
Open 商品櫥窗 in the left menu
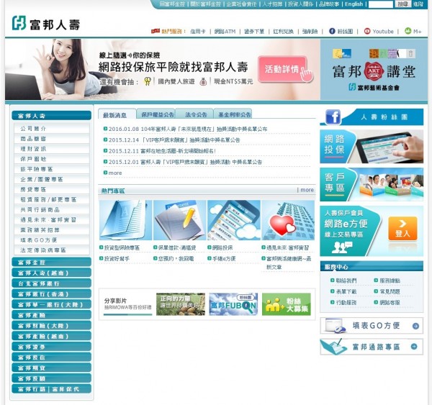click(52, 139)
